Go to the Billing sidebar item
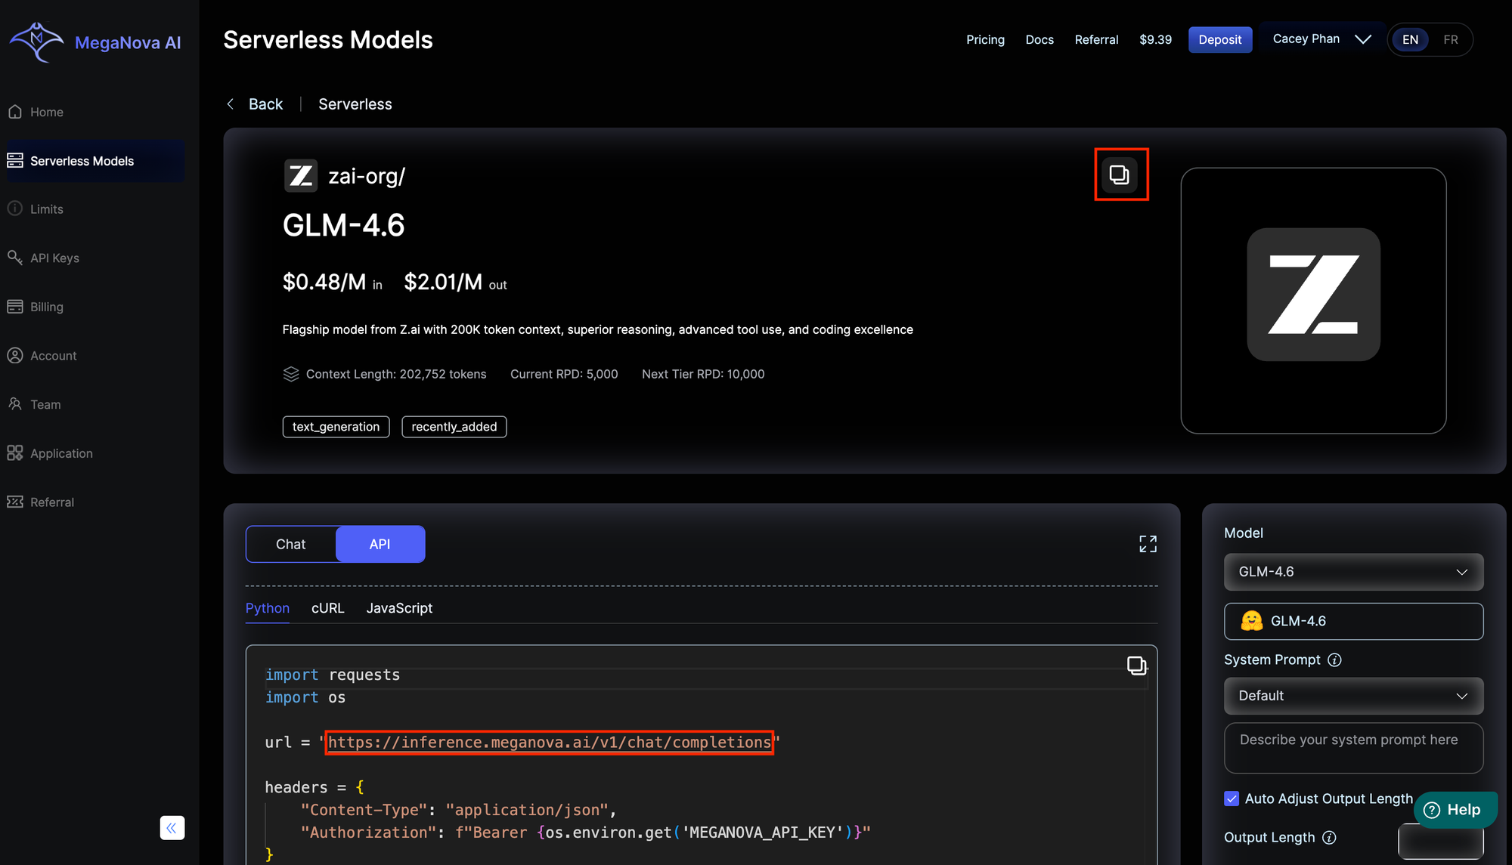1512x865 pixels. tap(46, 307)
